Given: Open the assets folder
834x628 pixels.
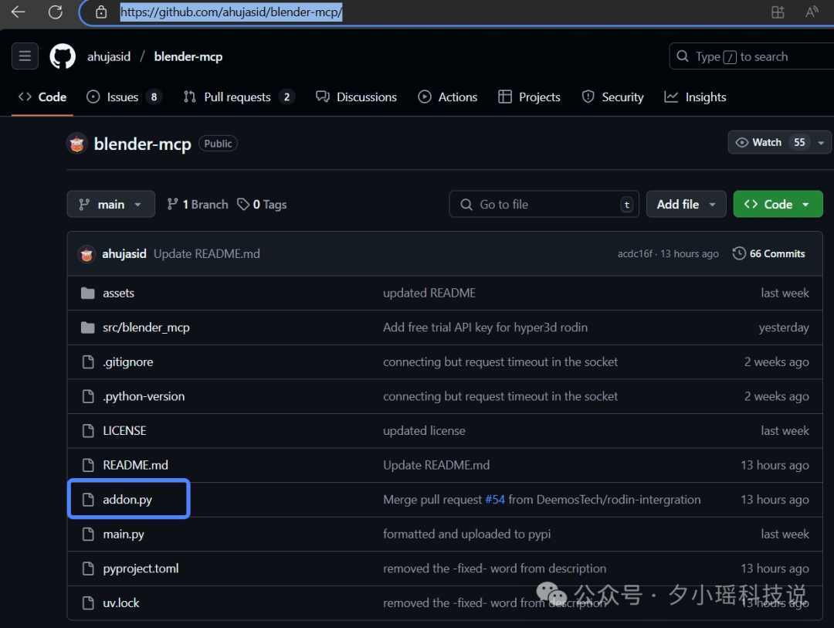Looking at the screenshot, I should (x=119, y=294).
